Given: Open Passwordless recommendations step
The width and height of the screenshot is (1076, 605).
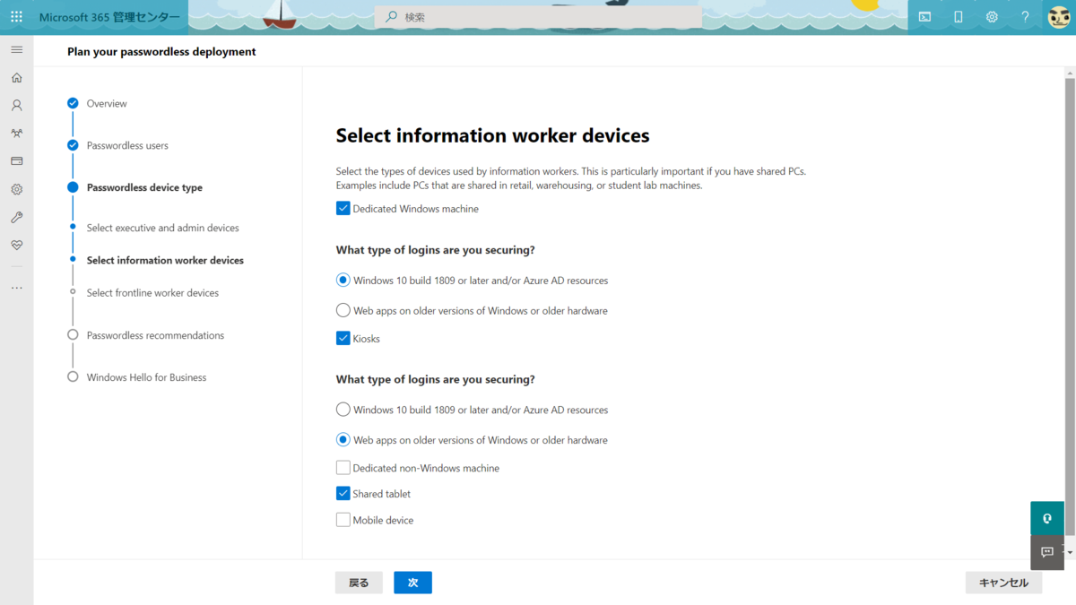Looking at the screenshot, I should click(155, 335).
